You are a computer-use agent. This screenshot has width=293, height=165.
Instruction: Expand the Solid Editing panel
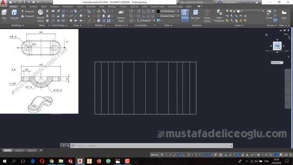(59, 25)
